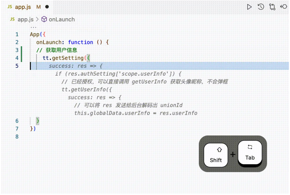Click line number 8 in gutter

coord(17,137)
